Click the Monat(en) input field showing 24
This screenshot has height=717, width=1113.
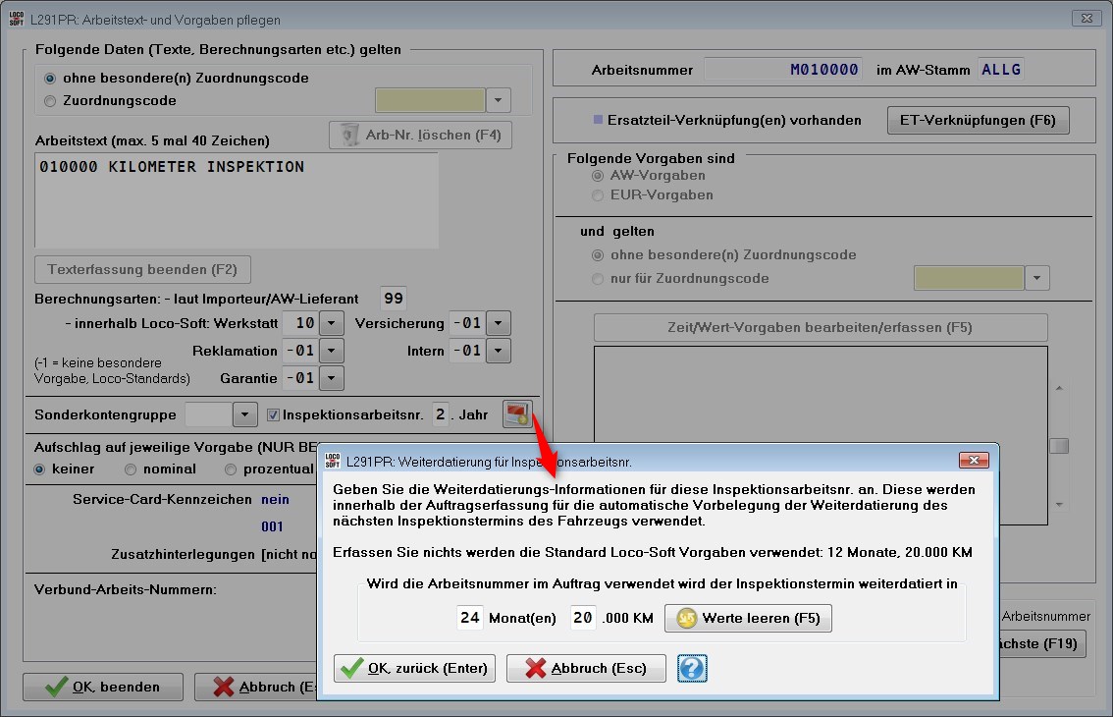(x=470, y=618)
